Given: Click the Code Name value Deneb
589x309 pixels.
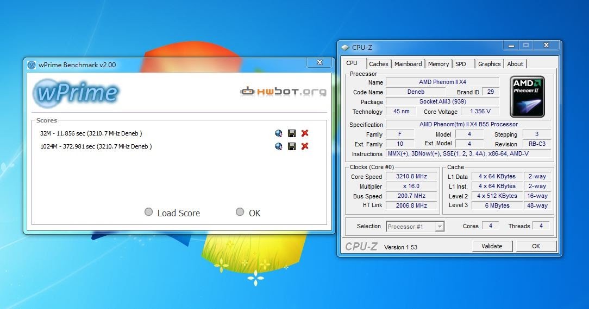Looking at the screenshot, I should coord(416,92).
